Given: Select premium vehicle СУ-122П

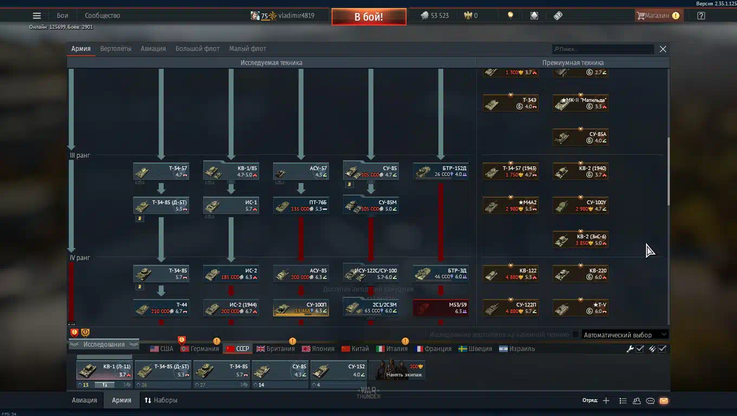Looking at the screenshot, I should [x=510, y=308].
